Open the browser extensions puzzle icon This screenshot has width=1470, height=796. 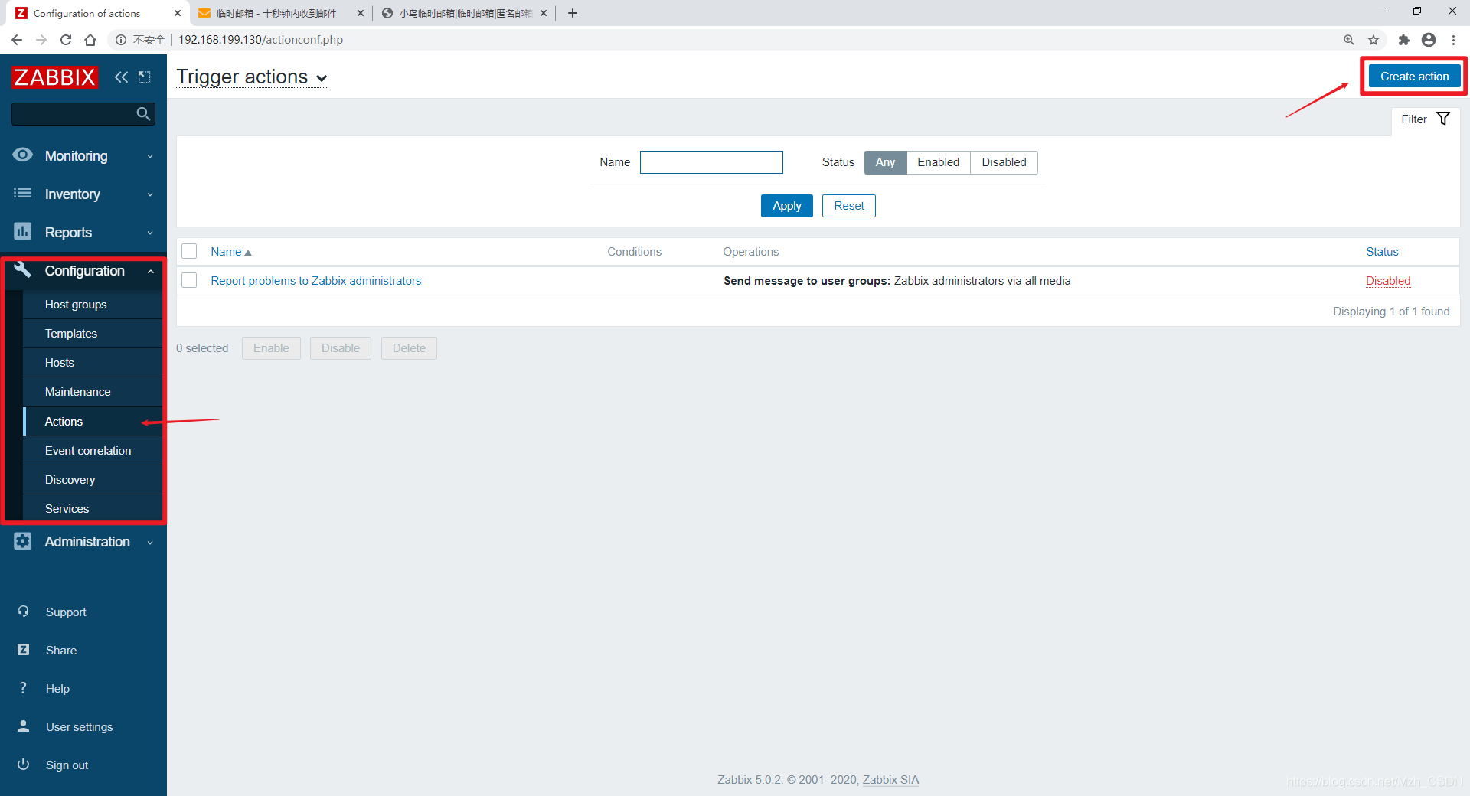[x=1404, y=40]
